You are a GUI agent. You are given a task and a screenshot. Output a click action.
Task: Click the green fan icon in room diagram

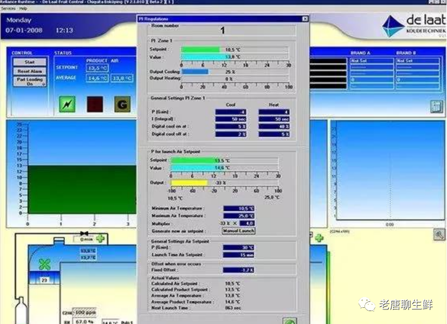(x=44, y=264)
